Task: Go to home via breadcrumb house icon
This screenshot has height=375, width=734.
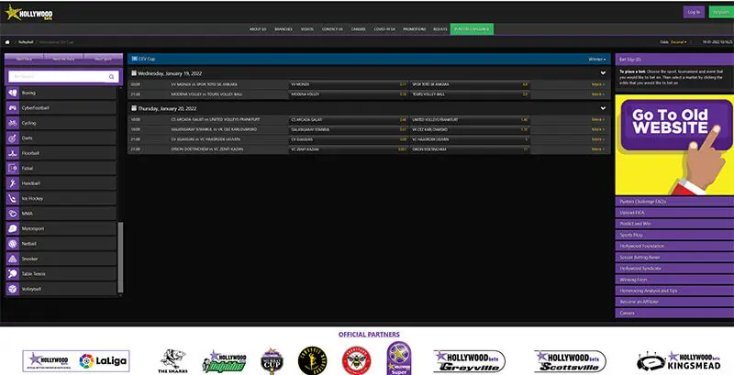Action: (7, 42)
